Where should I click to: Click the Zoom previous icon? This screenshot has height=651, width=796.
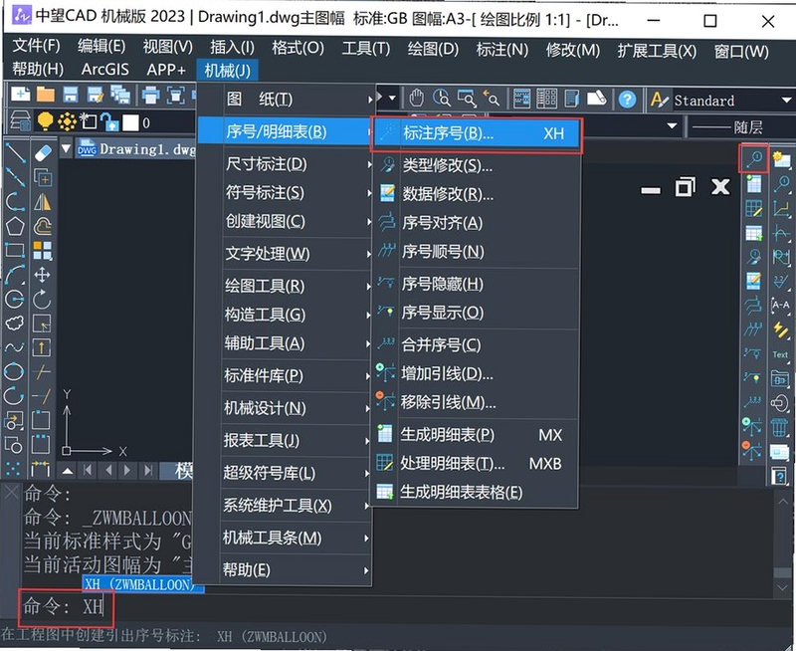[x=491, y=99]
